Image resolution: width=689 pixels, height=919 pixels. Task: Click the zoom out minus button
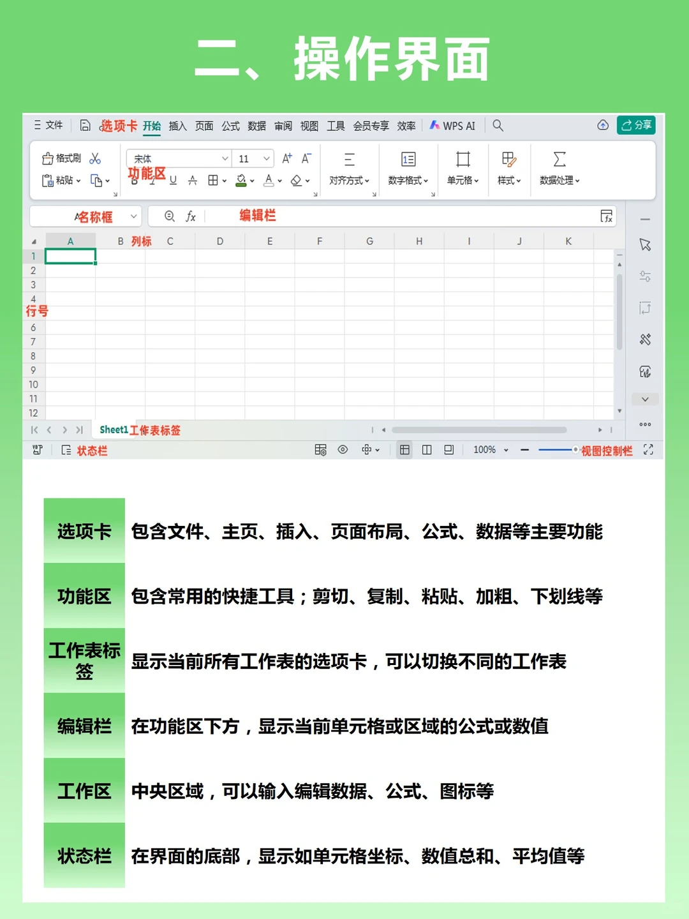[x=524, y=450]
